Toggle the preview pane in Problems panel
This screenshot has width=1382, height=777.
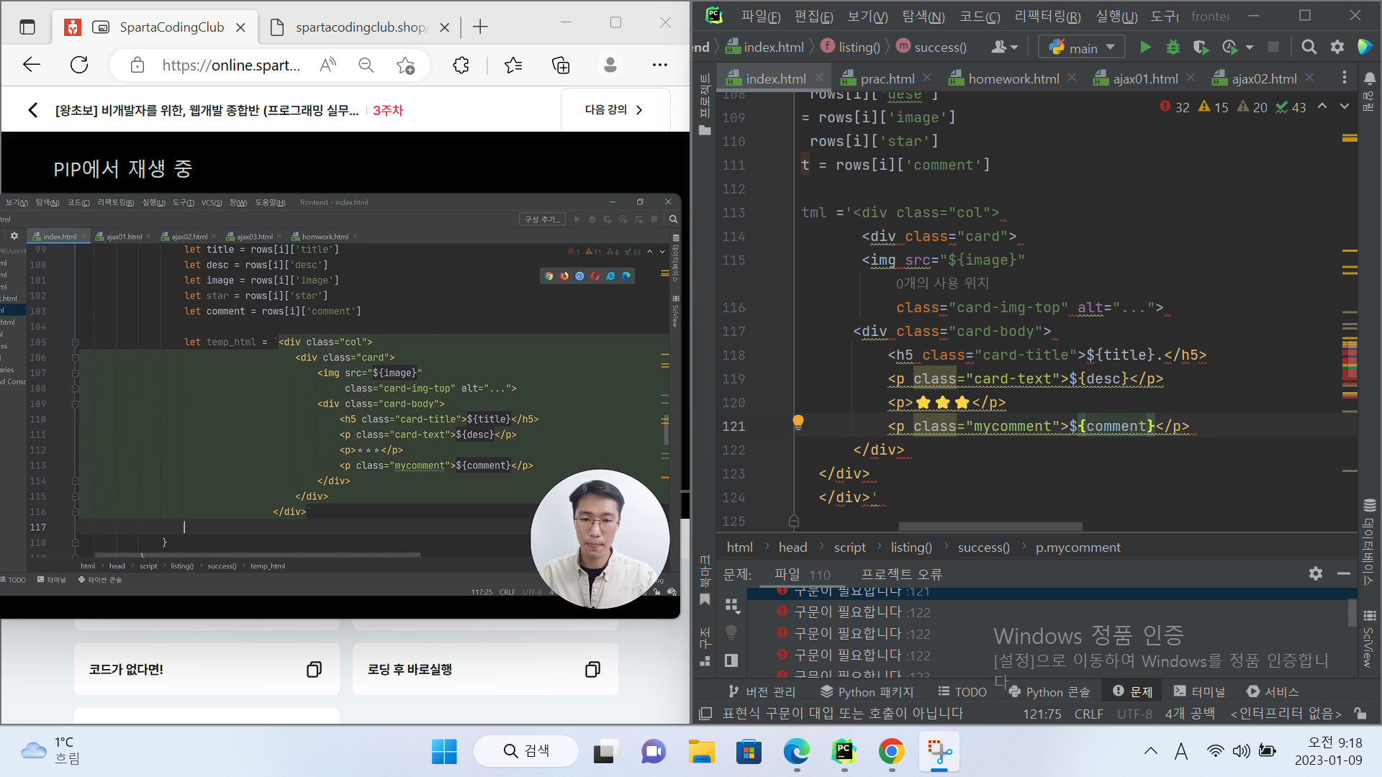731,660
